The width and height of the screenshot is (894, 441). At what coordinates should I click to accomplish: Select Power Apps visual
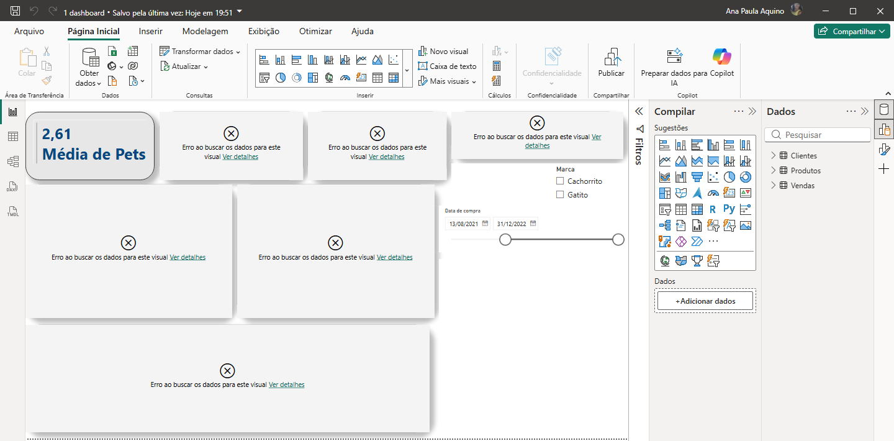681,242
